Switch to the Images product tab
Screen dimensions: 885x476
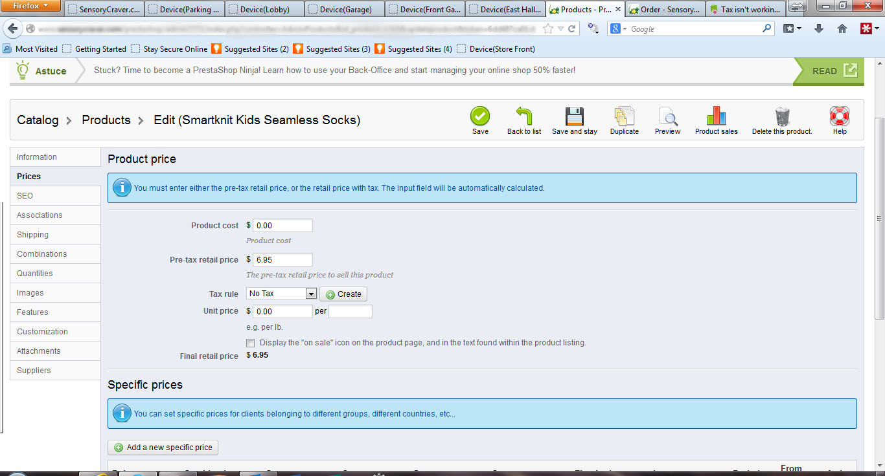55,293
